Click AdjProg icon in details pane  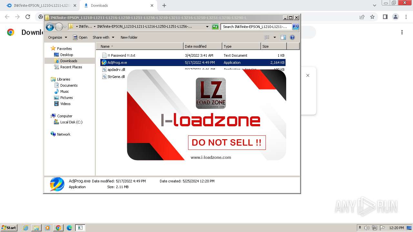(x=57, y=184)
